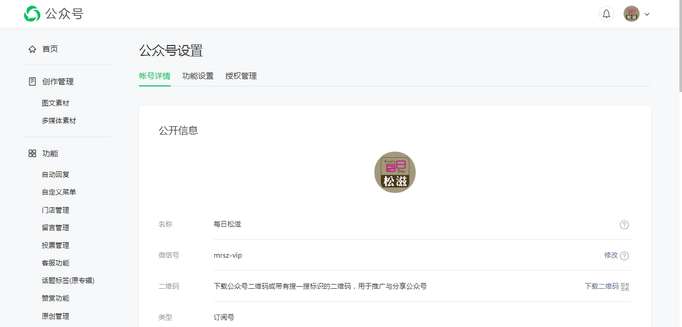Click the question mark icon beside 修改

tap(625, 255)
